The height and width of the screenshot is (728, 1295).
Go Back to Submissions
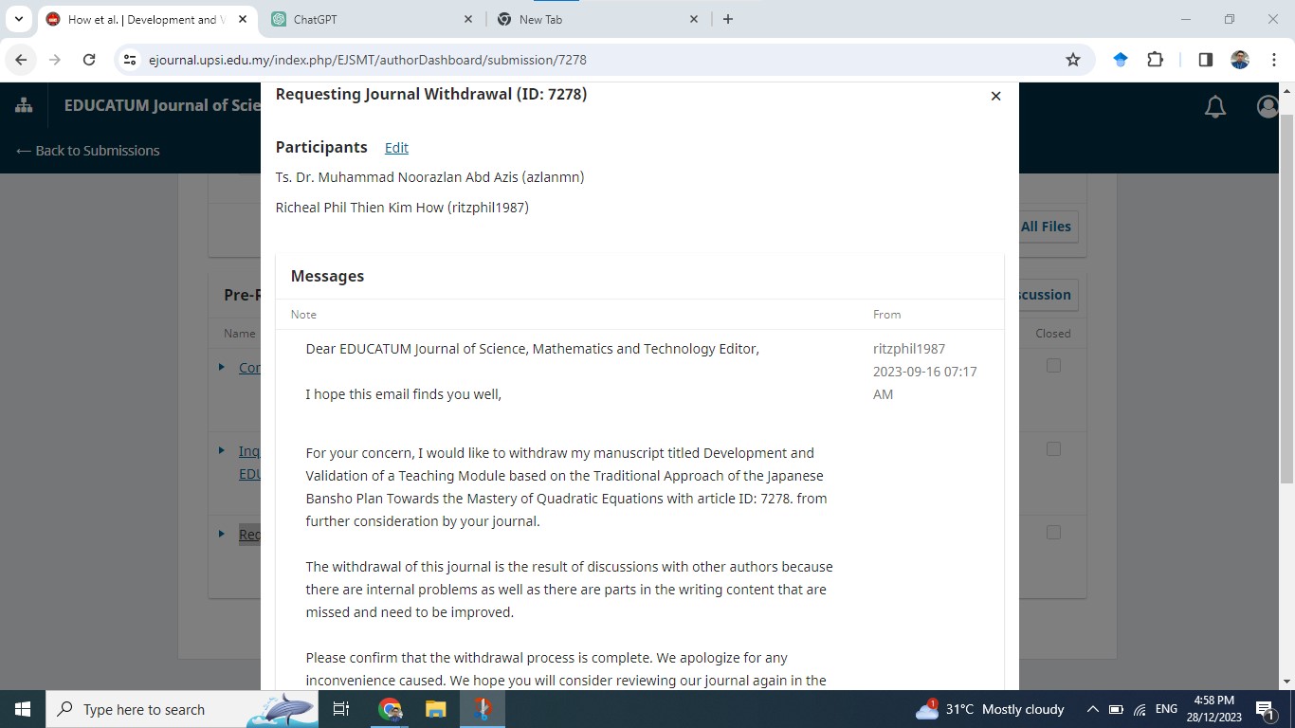[88, 151]
